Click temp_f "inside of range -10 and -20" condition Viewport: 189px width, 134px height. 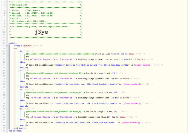(x=71, y=112)
